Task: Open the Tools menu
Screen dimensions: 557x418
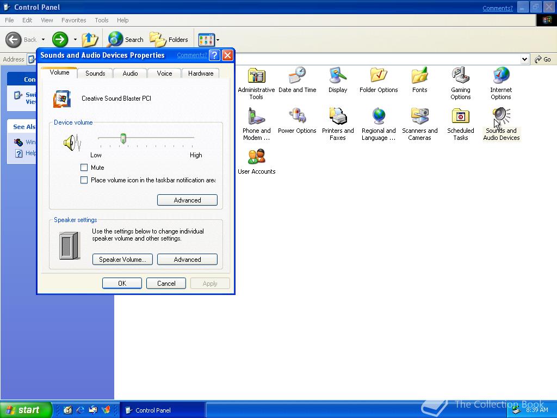Action: click(x=102, y=20)
